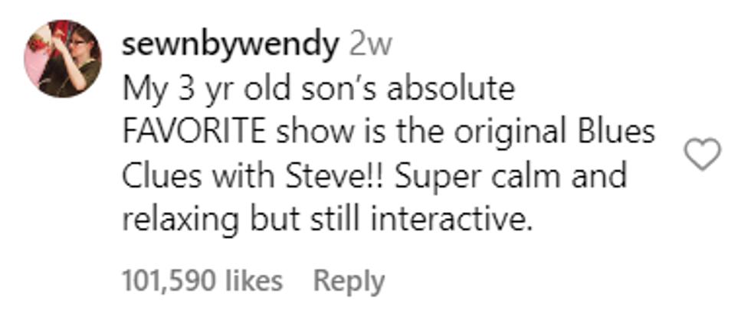Screen dimensions: 751x333
Task: Click "My 3 yr old son's absolute" line
Action: [317, 90]
